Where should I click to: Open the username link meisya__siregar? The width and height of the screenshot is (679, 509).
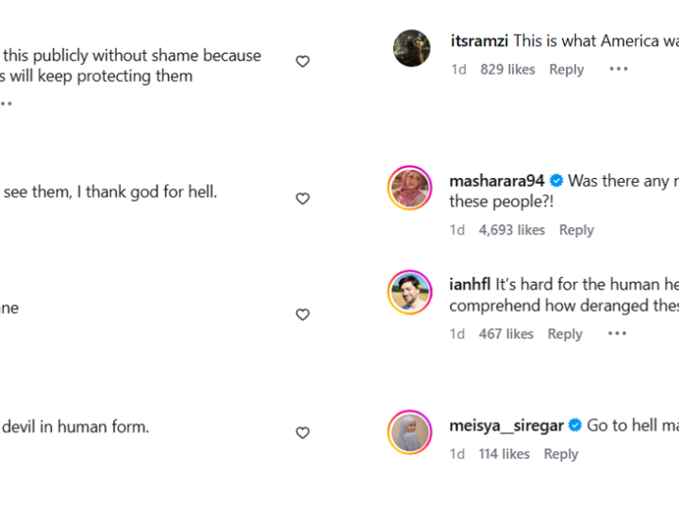click(506, 426)
